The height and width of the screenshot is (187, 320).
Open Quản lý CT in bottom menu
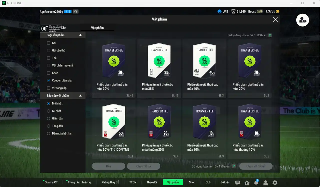point(51,182)
